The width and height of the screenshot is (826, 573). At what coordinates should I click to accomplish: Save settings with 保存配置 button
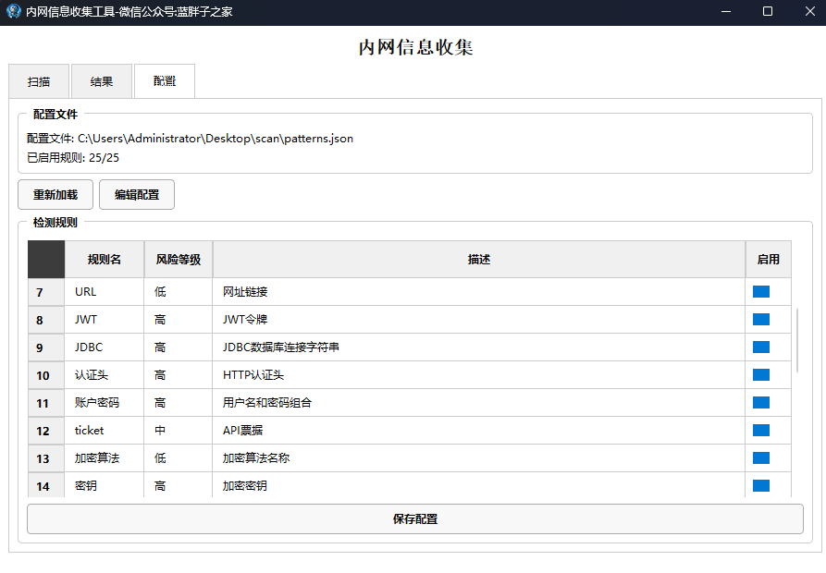pyautogui.click(x=415, y=518)
